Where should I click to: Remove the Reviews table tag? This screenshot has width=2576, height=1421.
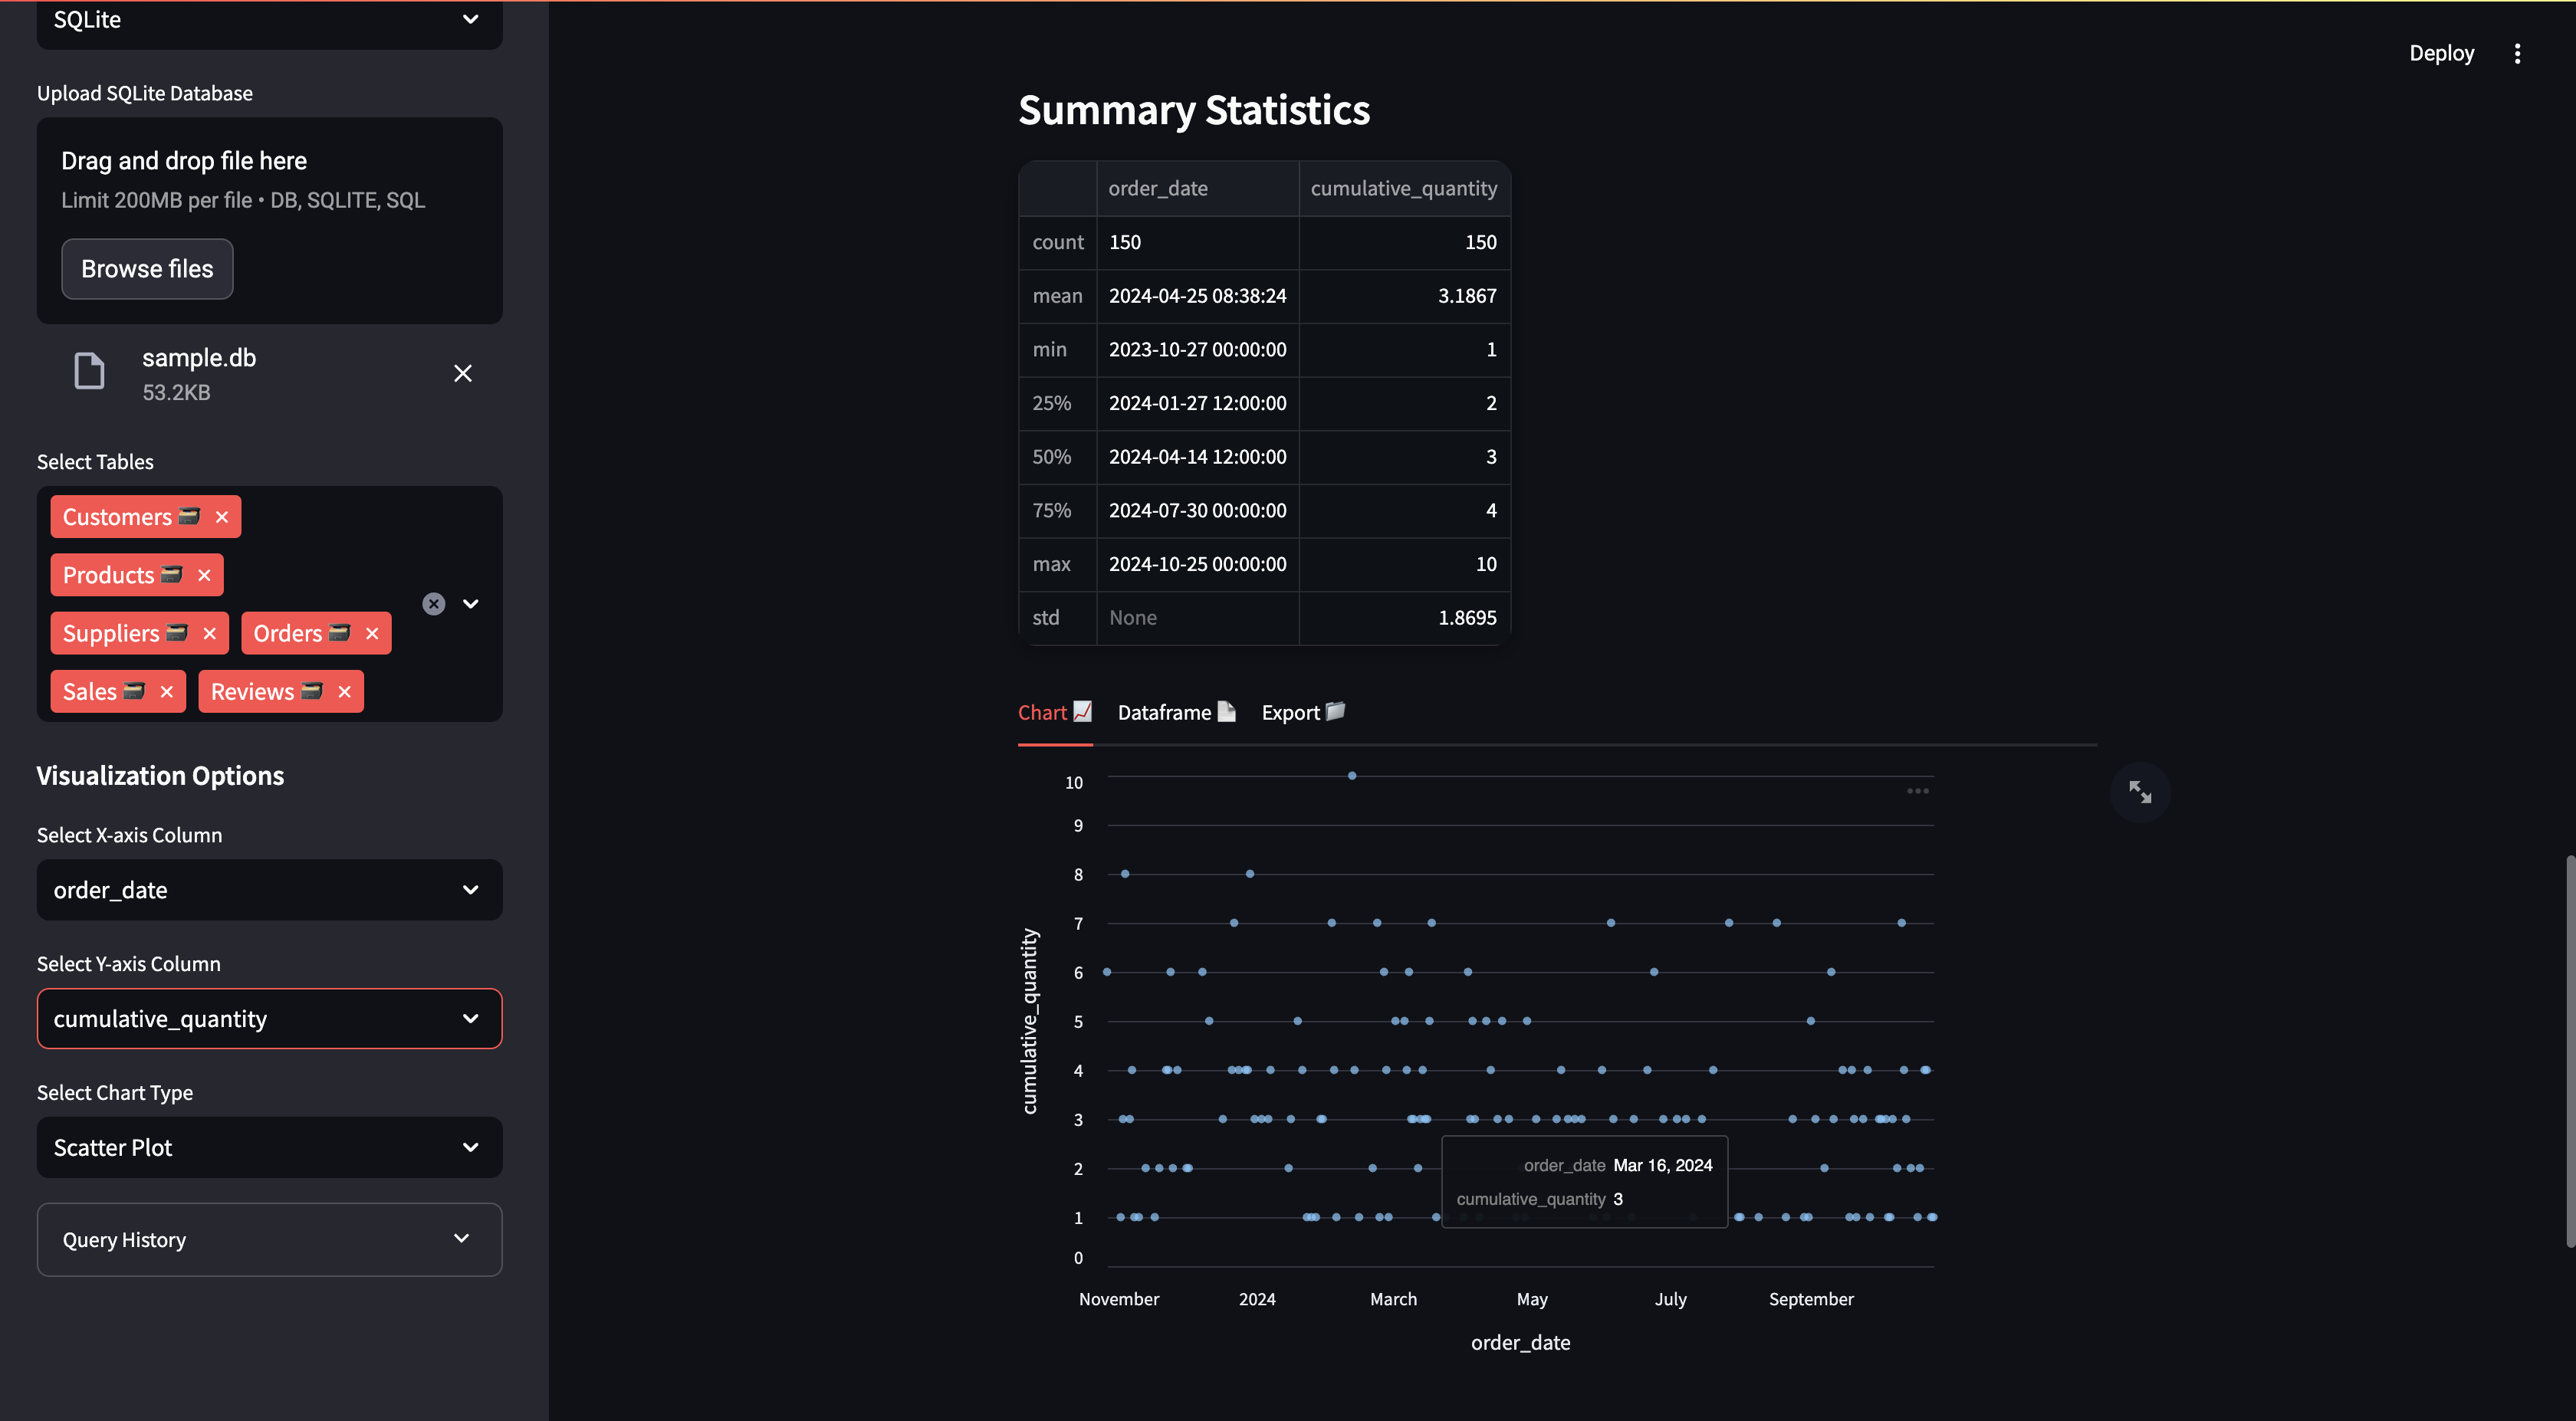344,692
